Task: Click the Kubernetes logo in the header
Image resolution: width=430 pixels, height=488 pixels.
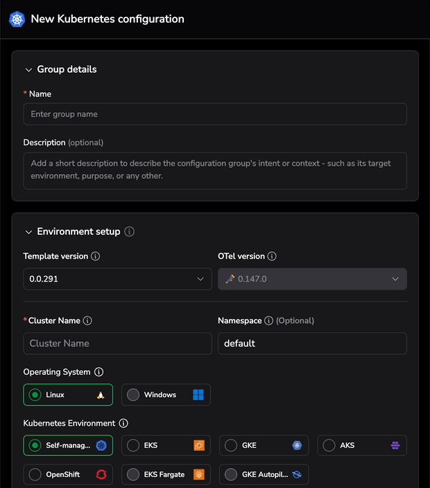Action: click(x=17, y=19)
